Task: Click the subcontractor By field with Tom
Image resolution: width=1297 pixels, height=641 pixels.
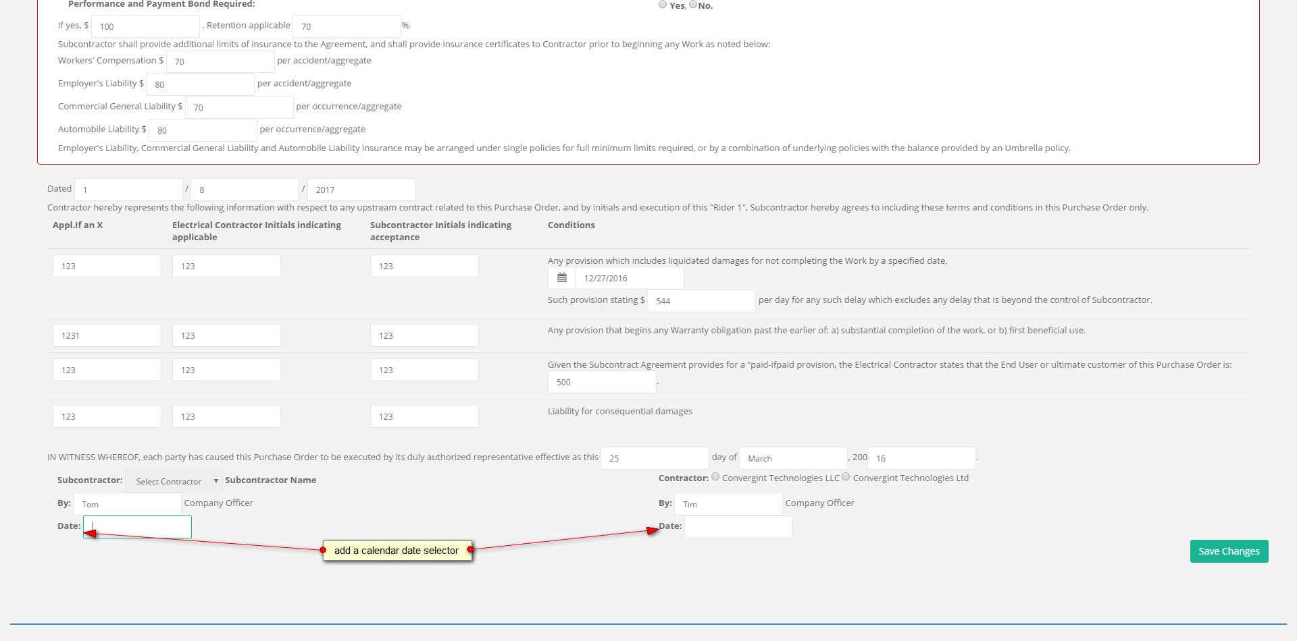Action: (x=127, y=504)
